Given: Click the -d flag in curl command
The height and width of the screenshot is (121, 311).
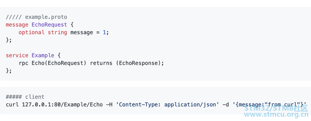Looking at the screenshot, I should pyautogui.click(x=226, y=104).
